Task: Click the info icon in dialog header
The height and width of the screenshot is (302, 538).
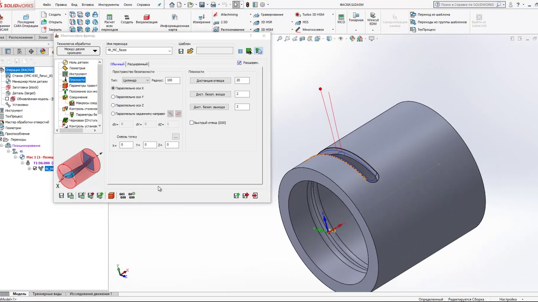Action: (x=240, y=51)
